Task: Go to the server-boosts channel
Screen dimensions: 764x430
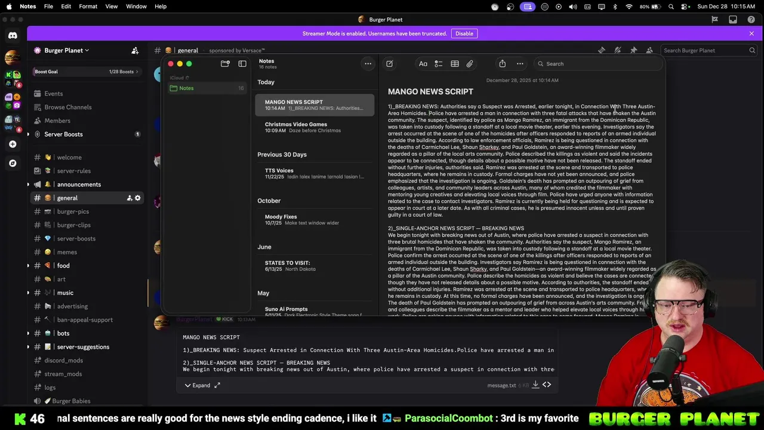Action: click(87, 239)
